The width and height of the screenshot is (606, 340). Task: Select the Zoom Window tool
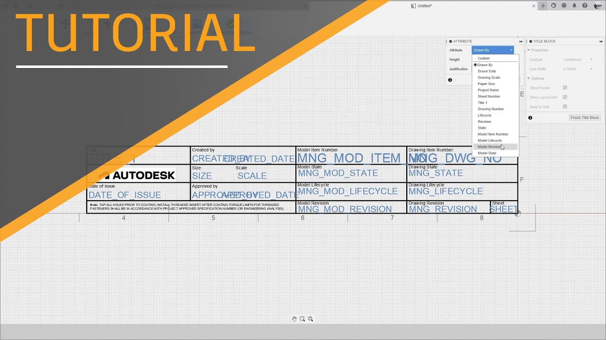coord(302,319)
